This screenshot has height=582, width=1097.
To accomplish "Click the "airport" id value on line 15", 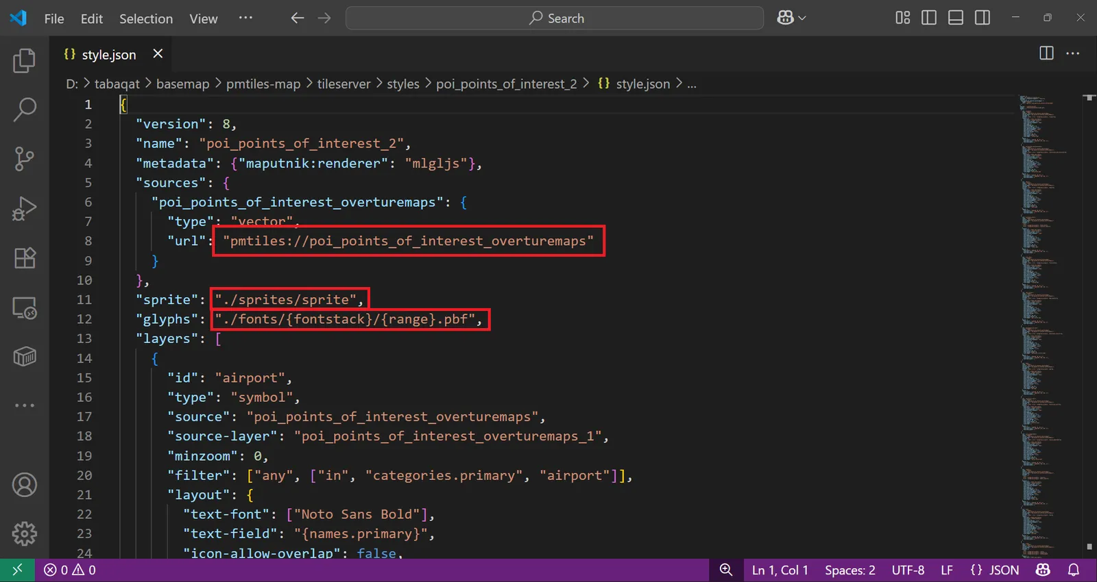I will pyautogui.click(x=250, y=378).
